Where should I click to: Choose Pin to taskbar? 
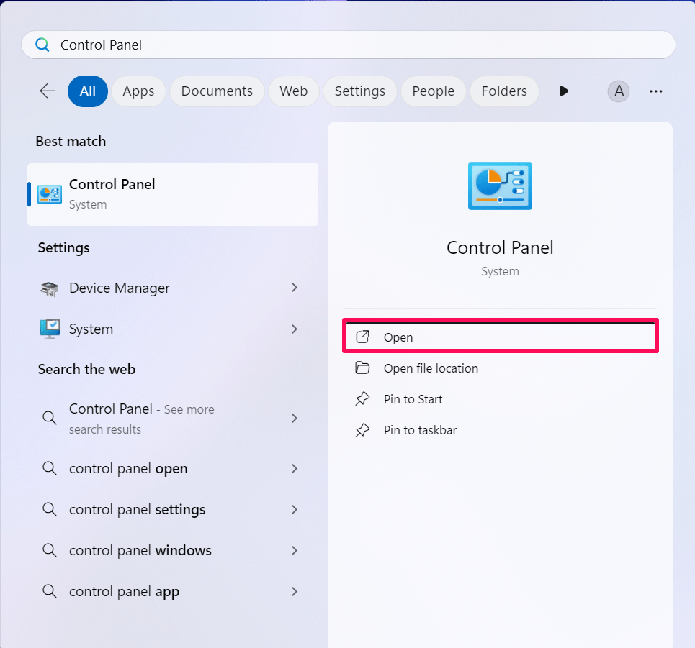point(501,430)
